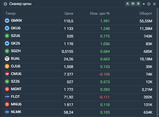The height and width of the screenshot is (117, 159).
Task: Click the NLMK logo icon
Action: [7, 112]
